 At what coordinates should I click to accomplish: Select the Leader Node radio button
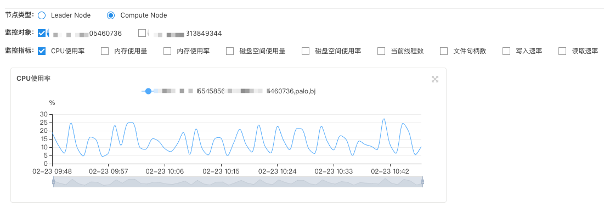[x=42, y=15]
